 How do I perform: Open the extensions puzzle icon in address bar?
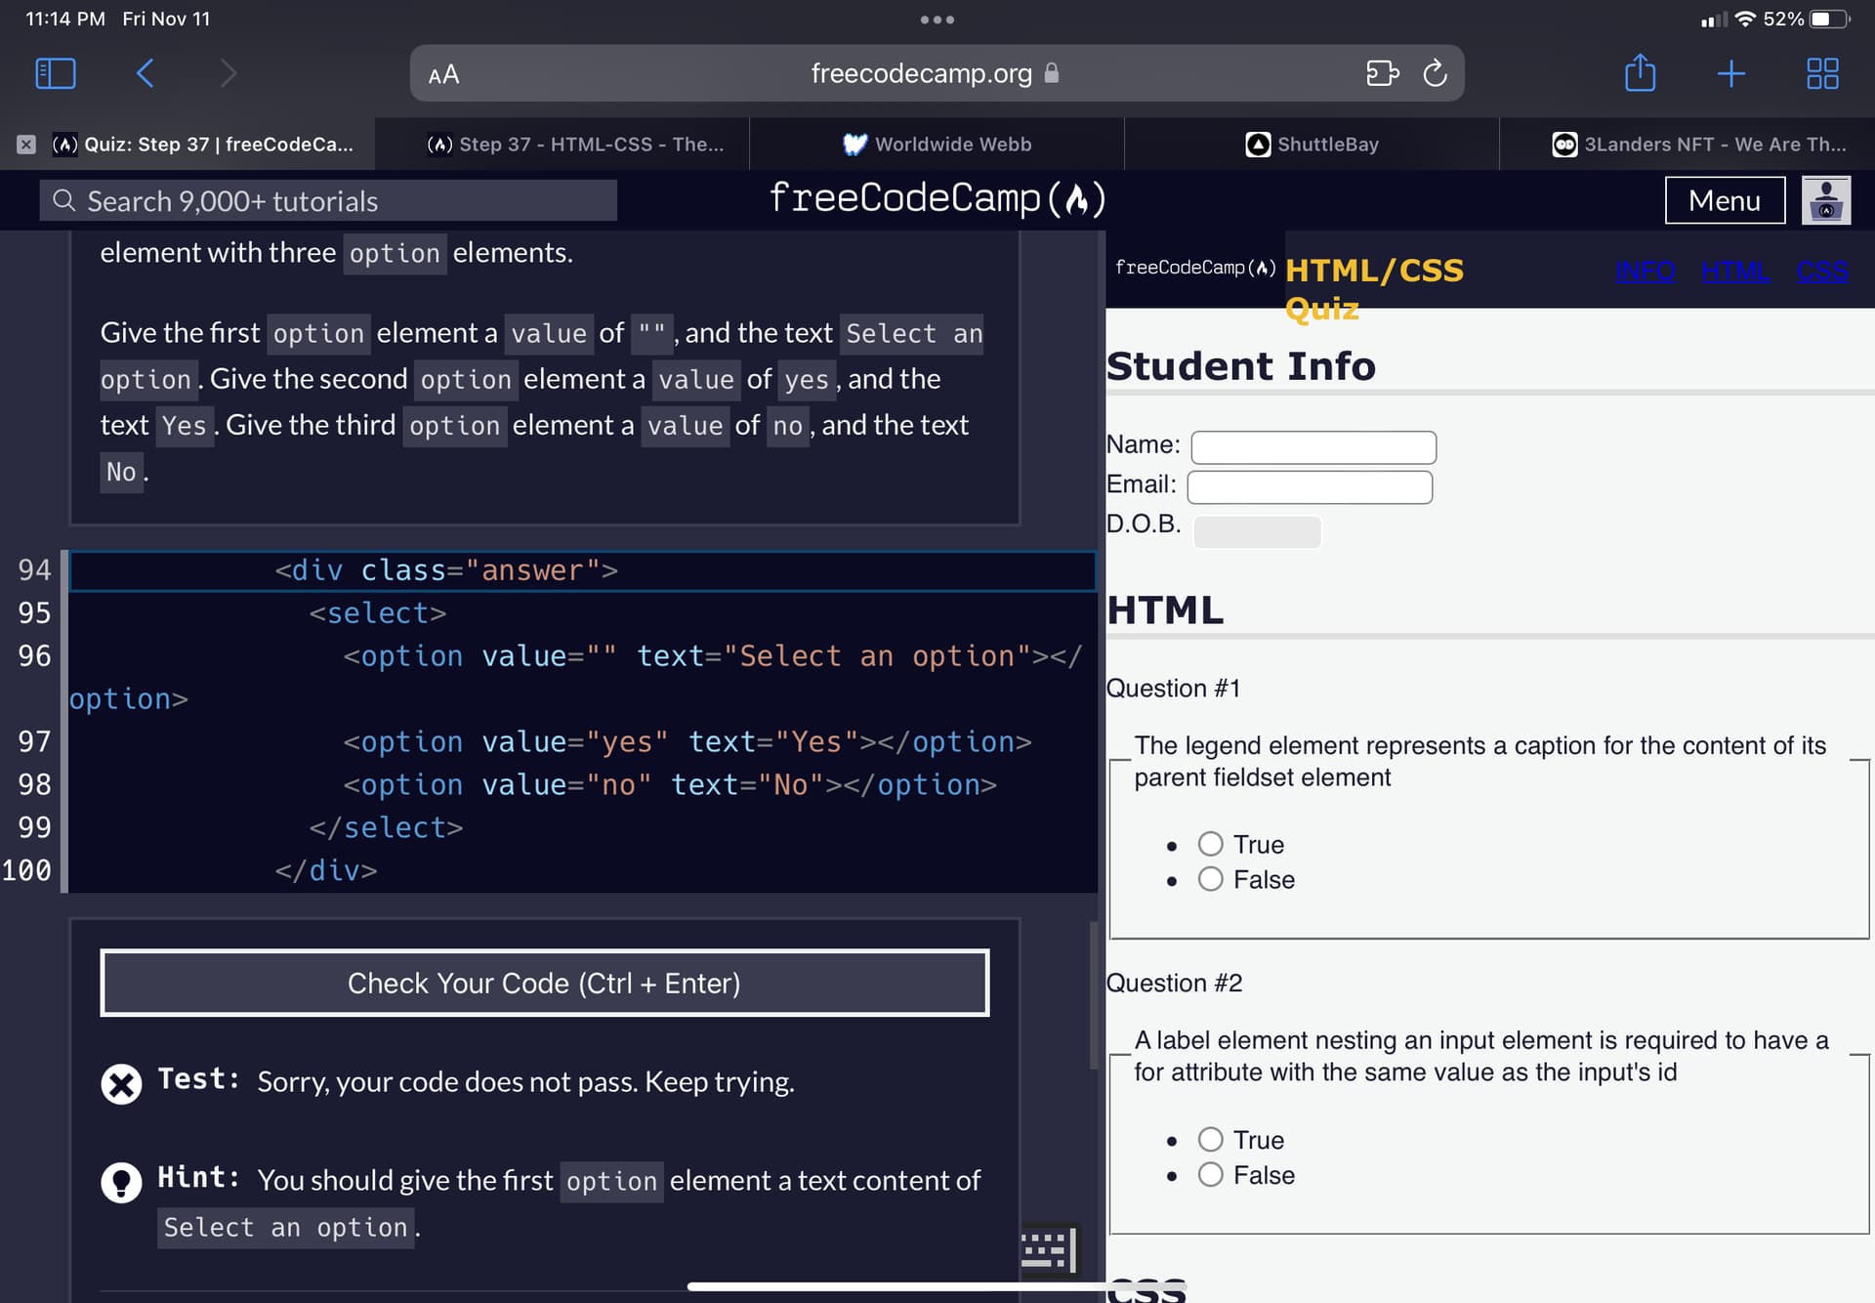[x=1382, y=73]
